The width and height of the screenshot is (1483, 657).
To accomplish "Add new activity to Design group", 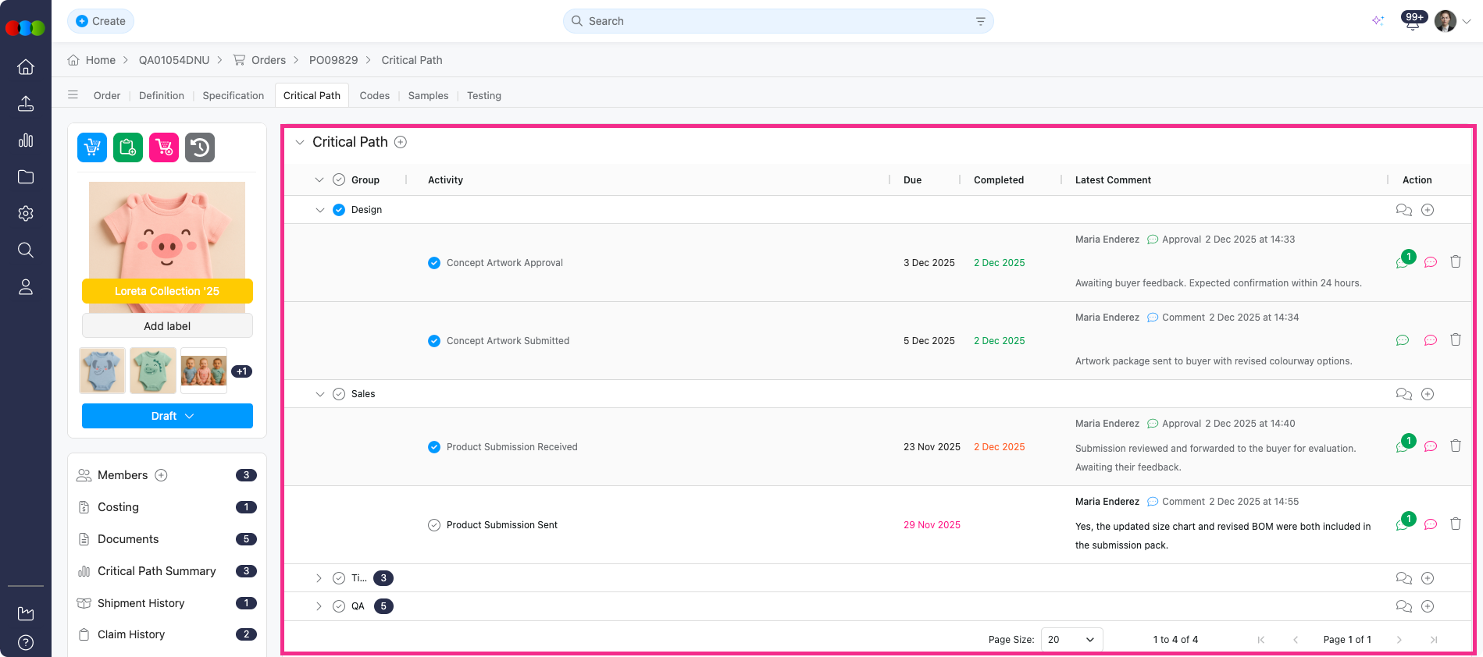I will [x=1428, y=210].
